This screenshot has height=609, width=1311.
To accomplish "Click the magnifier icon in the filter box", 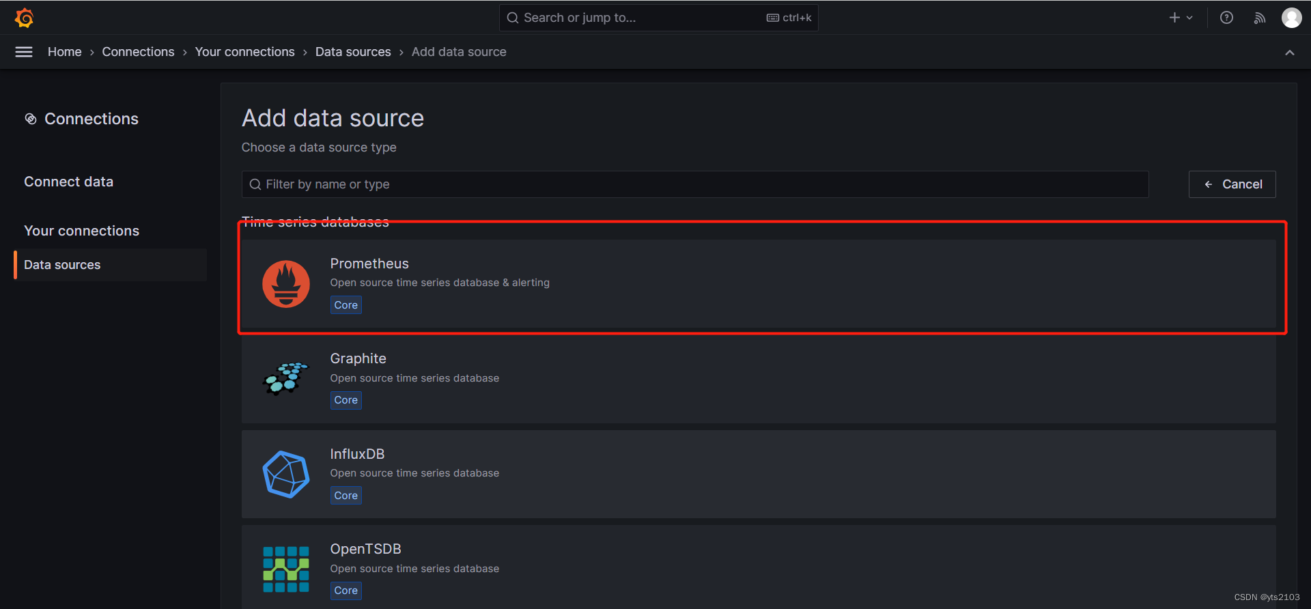I will [x=255, y=184].
